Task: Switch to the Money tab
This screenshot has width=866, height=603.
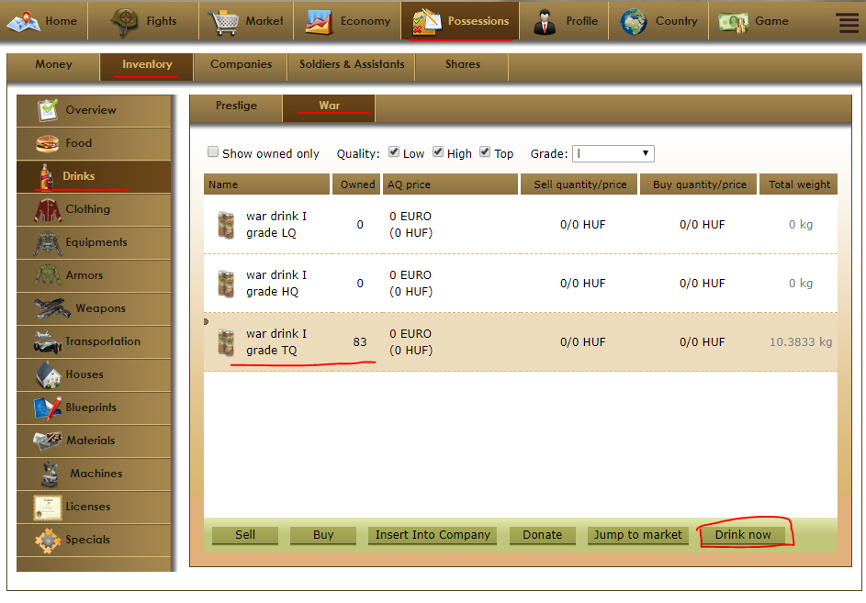Action: 53,65
